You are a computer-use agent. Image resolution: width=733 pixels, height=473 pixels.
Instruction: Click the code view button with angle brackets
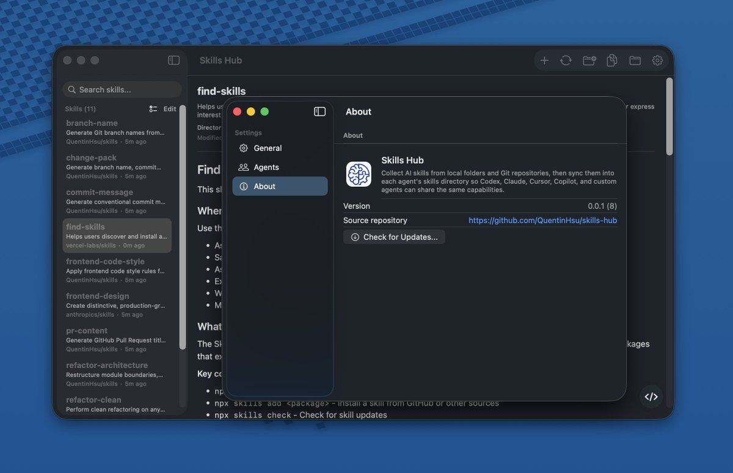(651, 397)
